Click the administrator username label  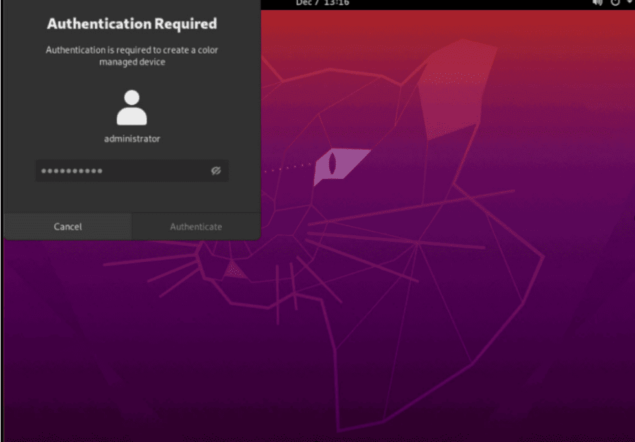[132, 139]
